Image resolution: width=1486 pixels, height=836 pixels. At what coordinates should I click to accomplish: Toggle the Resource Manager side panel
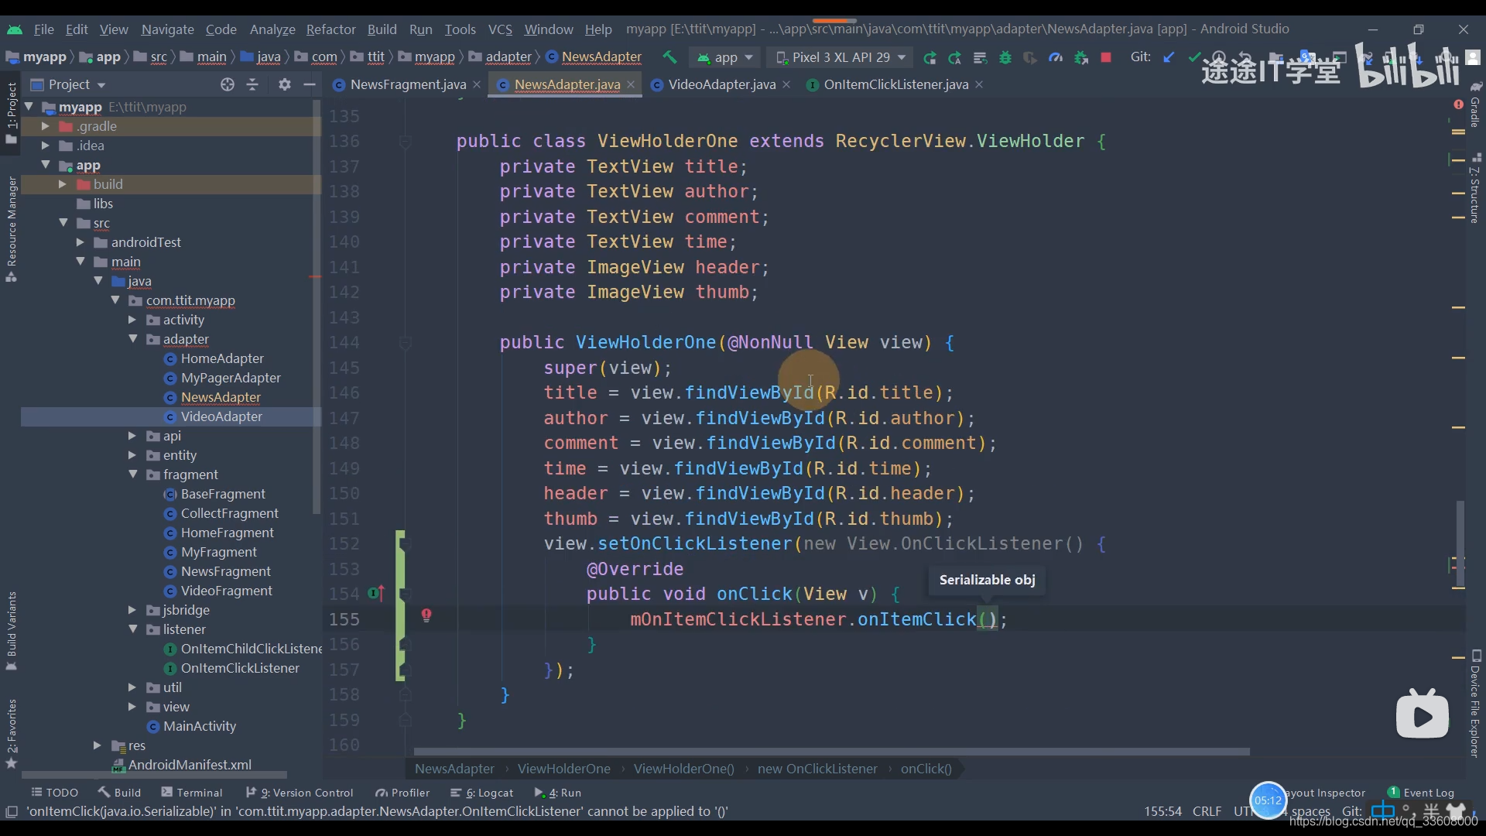(x=11, y=228)
